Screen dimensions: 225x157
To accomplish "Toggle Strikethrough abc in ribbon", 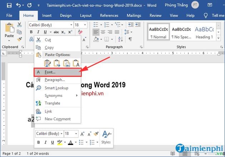I will (x=56, y=32).
